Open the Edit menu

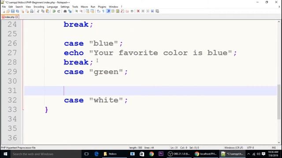tap(11, 7)
